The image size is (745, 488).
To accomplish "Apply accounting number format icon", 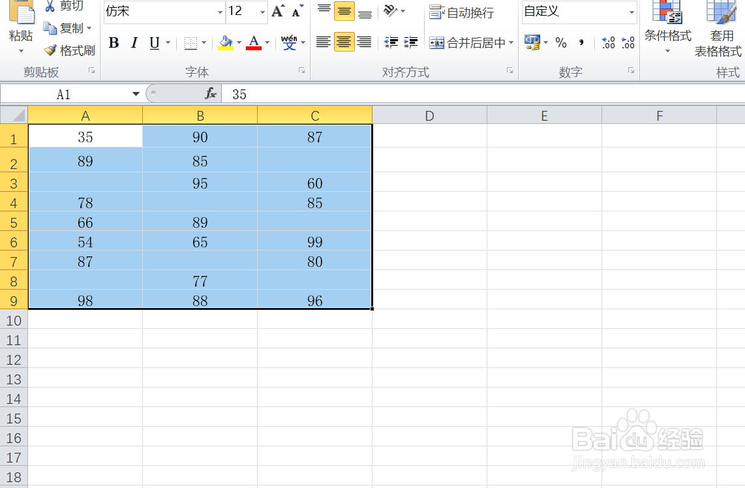I will [532, 42].
